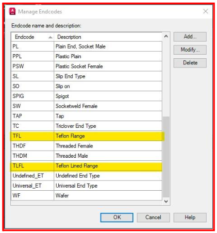Viewport: 217px width, 233px height.
Task: Select the WF Wafer row
Action: (x=87, y=195)
